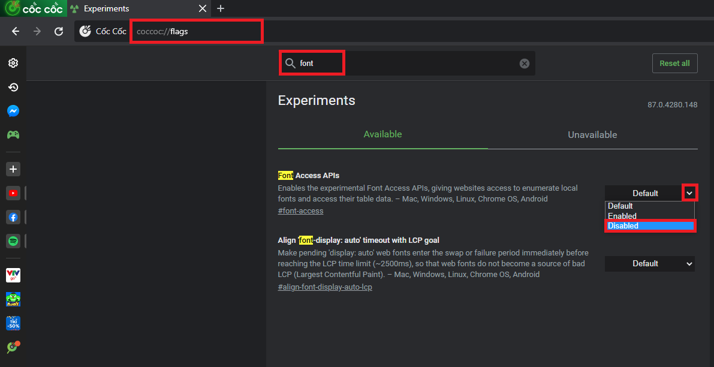Open the Tiki -50% sidebar shortcut
Screen dimensions: 714x367
click(x=13, y=323)
